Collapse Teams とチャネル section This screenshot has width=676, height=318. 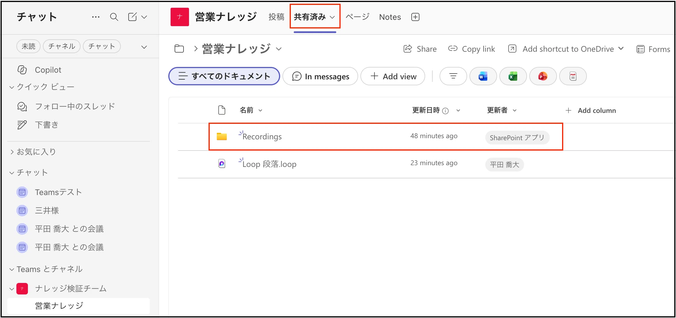point(12,269)
